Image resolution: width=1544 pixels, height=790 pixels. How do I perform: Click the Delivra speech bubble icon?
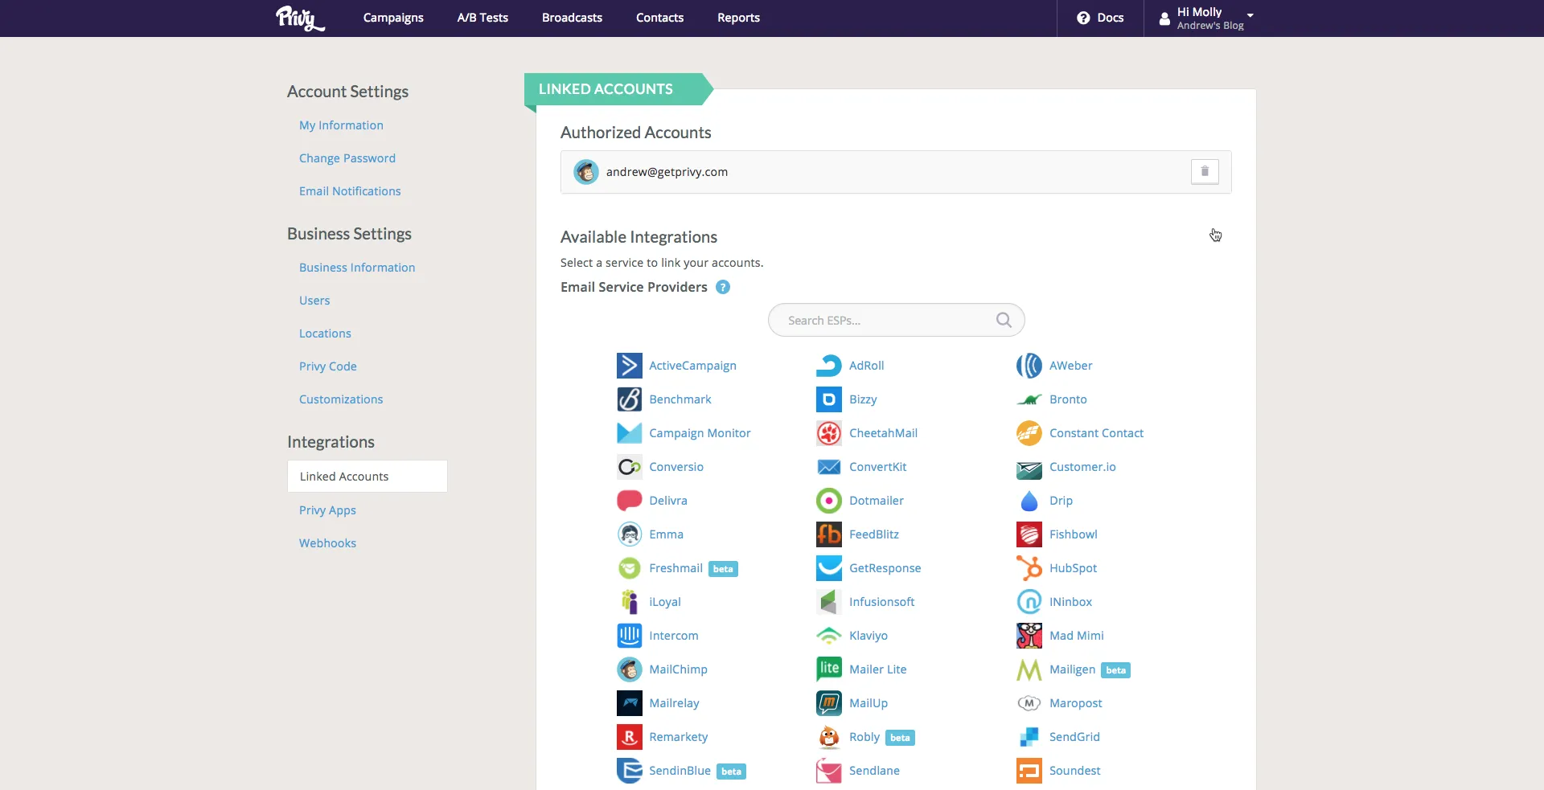629,501
